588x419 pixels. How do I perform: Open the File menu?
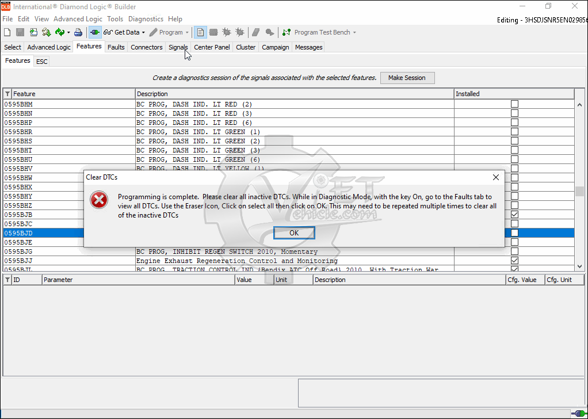(x=7, y=19)
